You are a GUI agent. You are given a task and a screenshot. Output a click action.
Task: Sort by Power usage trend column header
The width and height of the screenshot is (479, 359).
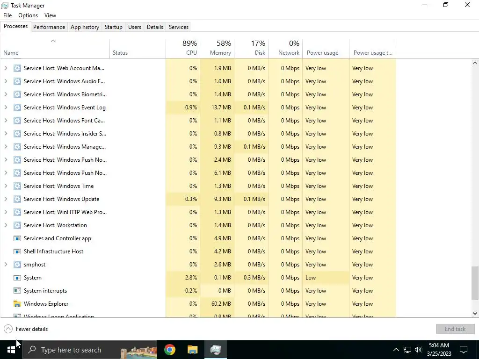pos(373,48)
